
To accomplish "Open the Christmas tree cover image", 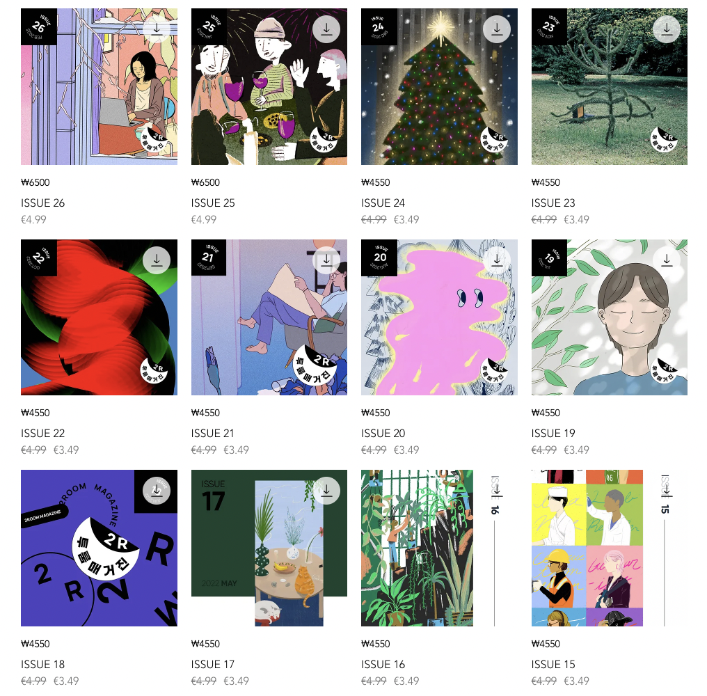I will point(439,86).
